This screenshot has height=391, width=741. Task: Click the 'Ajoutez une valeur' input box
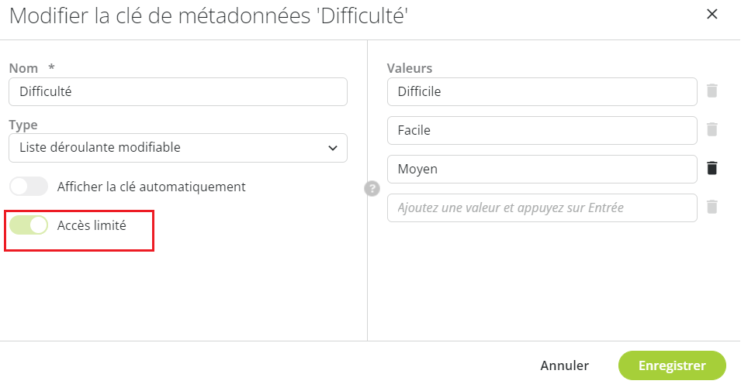542,208
